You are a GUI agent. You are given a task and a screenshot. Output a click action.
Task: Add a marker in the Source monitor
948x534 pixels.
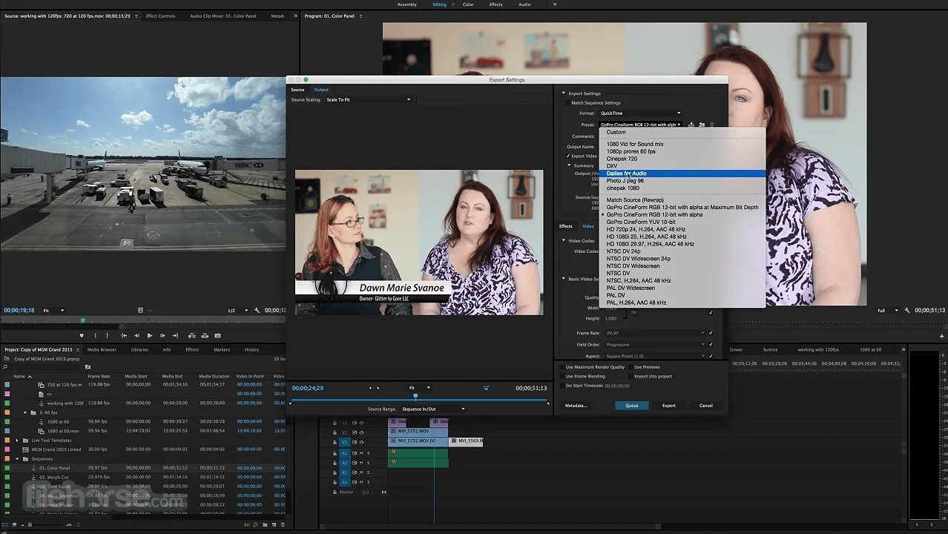pos(82,335)
